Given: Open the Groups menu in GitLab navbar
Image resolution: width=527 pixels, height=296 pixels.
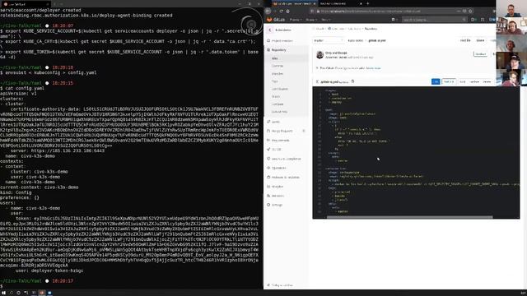Looking at the screenshot, I should point(311,20).
